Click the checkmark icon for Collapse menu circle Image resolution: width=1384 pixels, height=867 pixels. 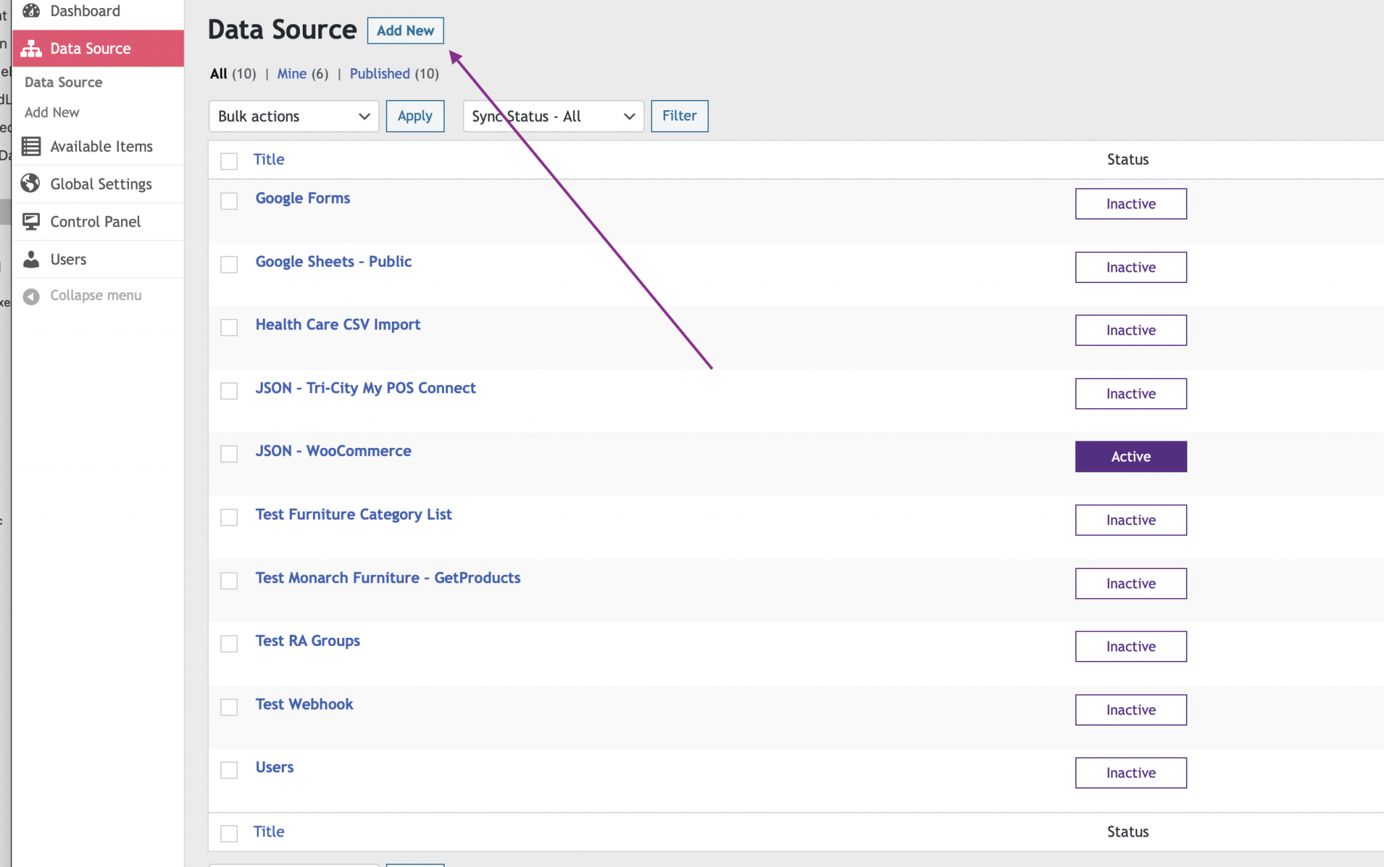tap(31, 295)
